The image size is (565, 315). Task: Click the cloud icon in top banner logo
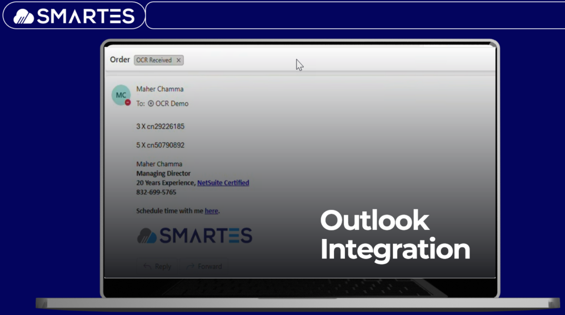[x=24, y=16]
